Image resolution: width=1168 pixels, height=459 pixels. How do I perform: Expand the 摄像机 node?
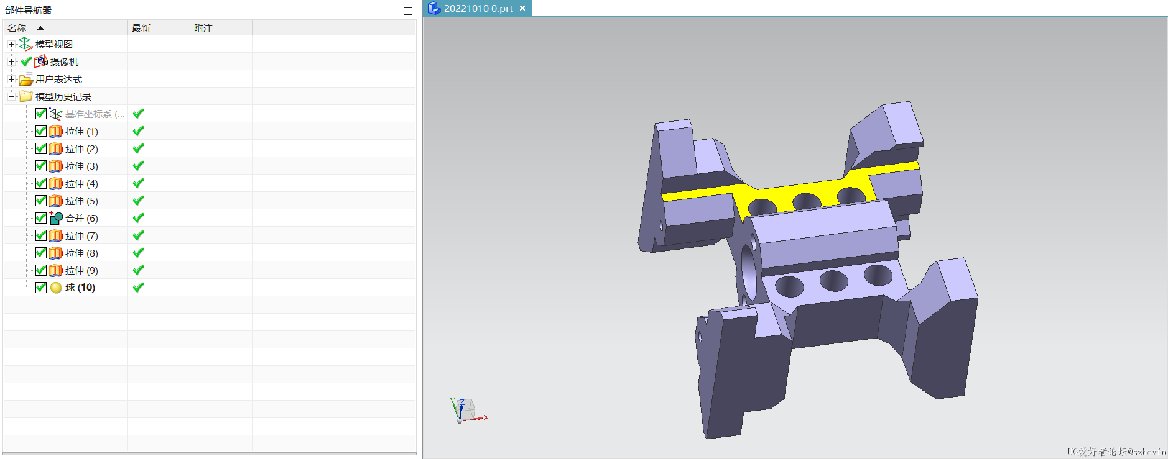click(x=11, y=61)
